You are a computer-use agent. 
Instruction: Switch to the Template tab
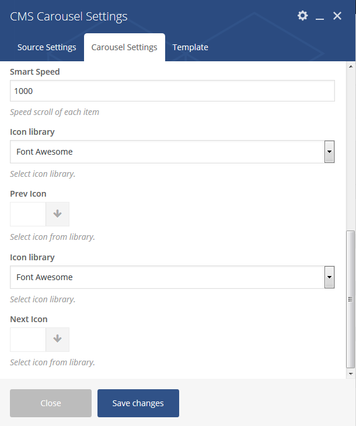click(190, 47)
